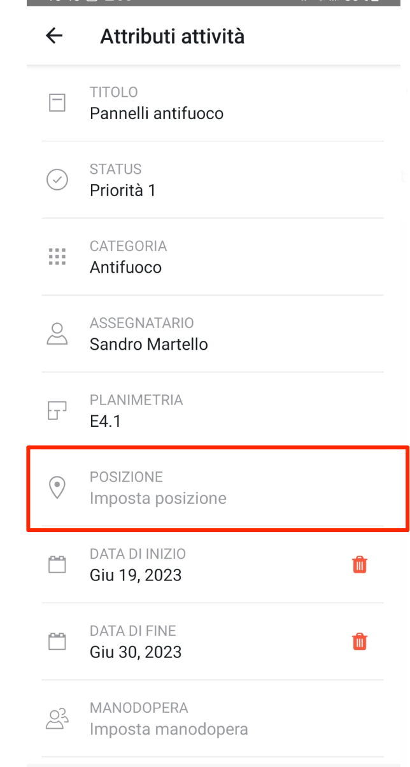Delete the end date with trash icon
The image size is (410, 767).
360,642
